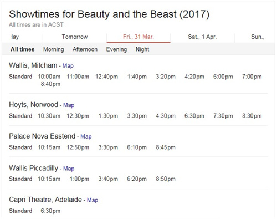The width and height of the screenshot is (277, 219).
Task: Select the Fri., 31 Mar. tab
Action: tap(138, 37)
